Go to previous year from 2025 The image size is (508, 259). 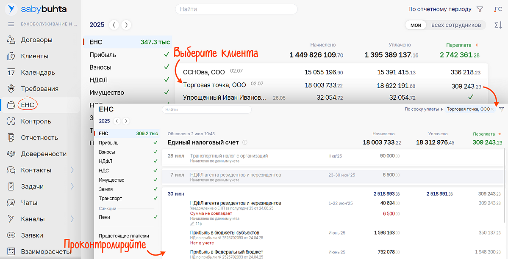pos(114,25)
